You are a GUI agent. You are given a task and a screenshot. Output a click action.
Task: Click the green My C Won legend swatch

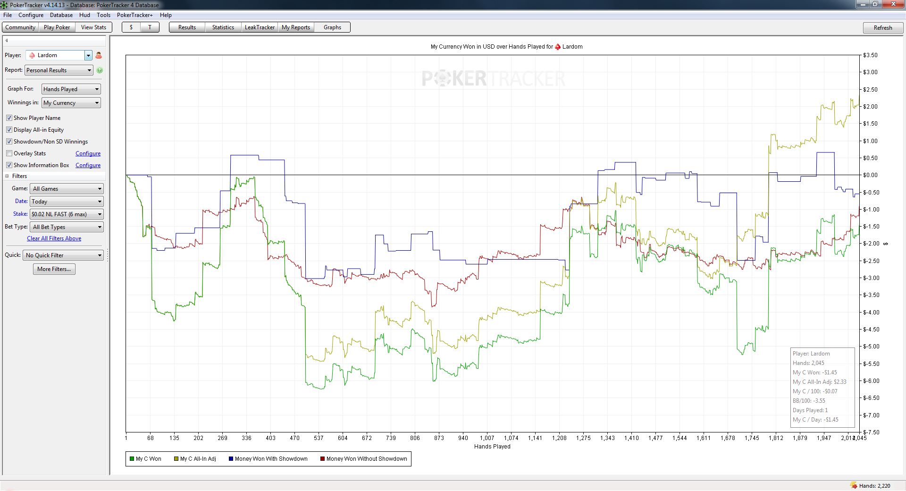pos(132,459)
